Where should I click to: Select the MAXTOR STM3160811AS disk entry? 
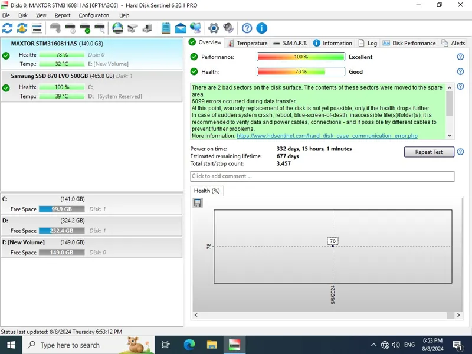point(91,54)
